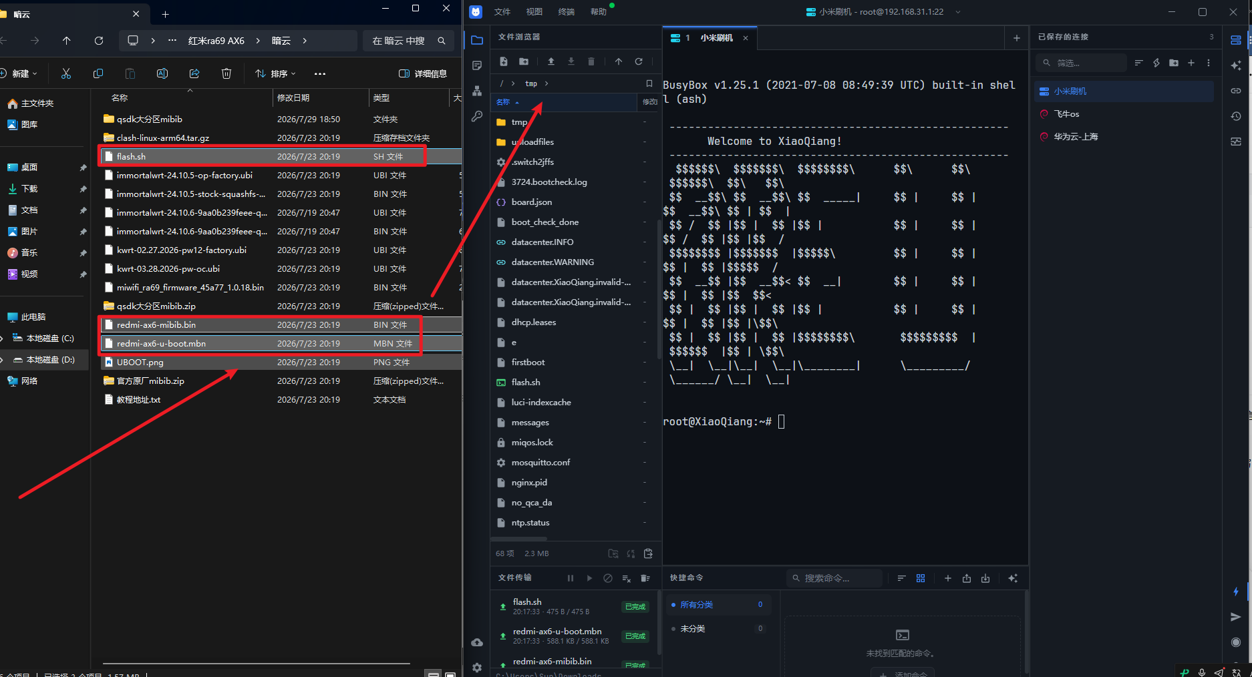Go up one directory in file browser
This screenshot has height=677, width=1252.
(619, 61)
